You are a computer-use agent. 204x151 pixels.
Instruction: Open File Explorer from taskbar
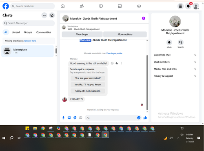(x=35, y=128)
